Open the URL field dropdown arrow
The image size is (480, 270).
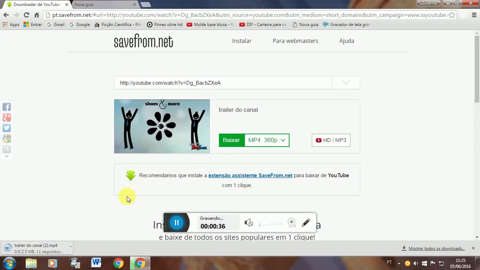click(346, 83)
